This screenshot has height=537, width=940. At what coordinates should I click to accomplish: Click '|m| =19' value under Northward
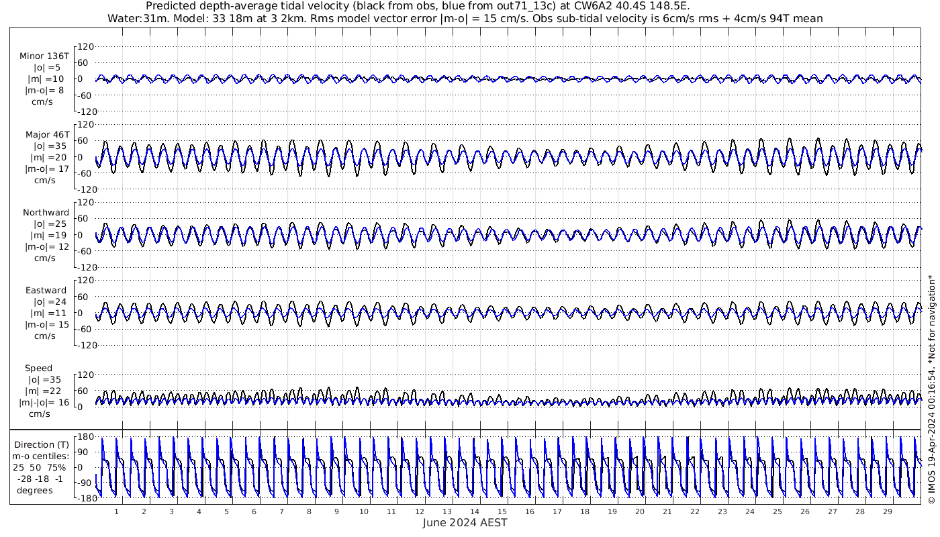[x=47, y=236]
